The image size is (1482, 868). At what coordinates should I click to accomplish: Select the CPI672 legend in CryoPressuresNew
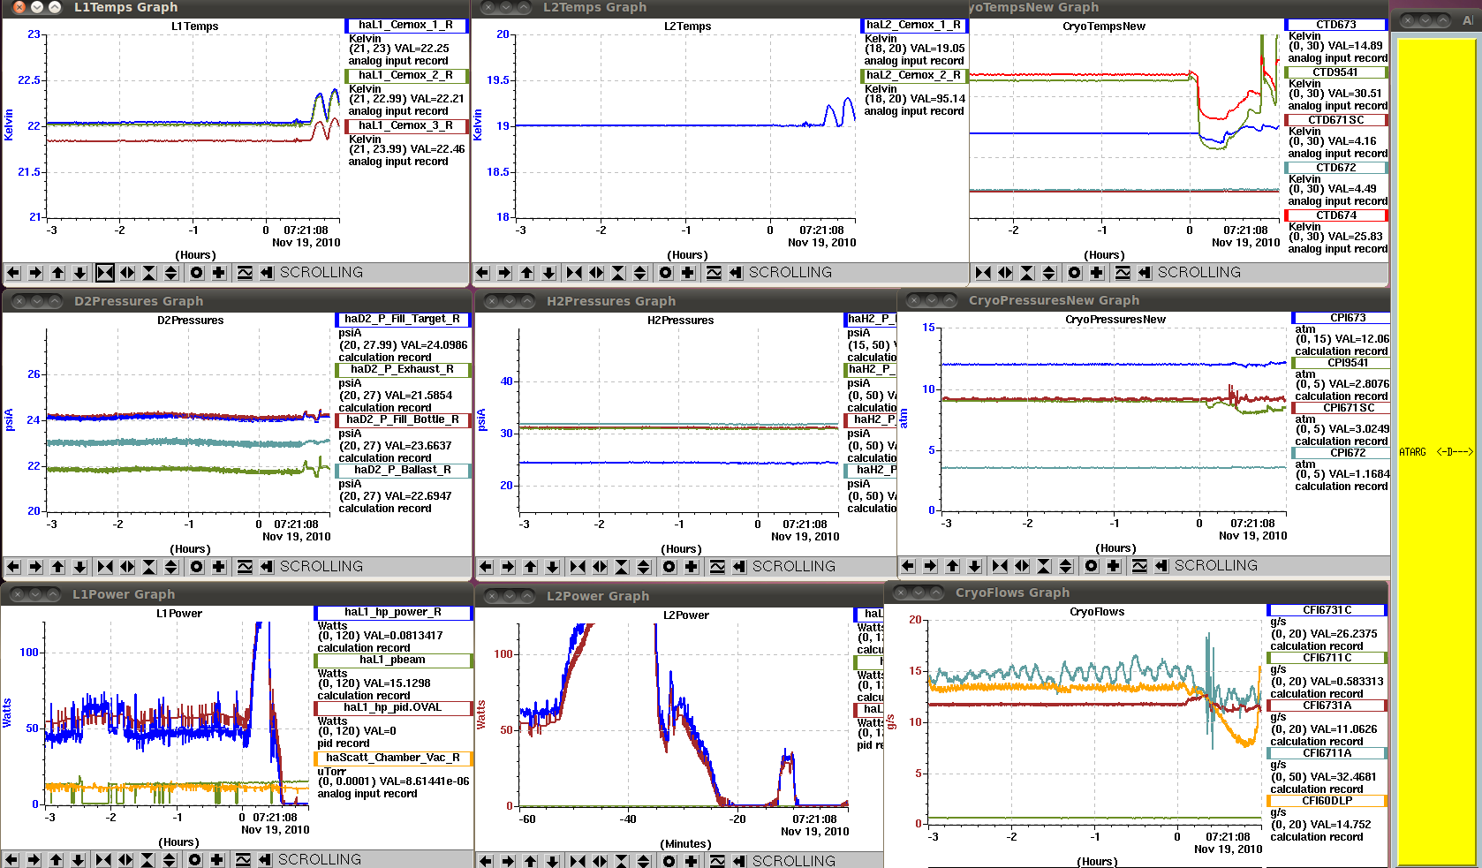point(1342,453)
